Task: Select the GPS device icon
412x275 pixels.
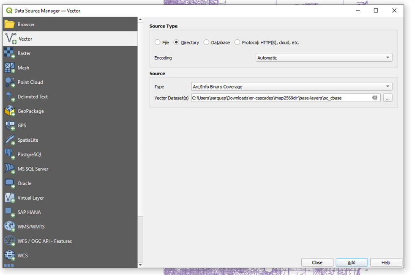Action: click(x=9, y=126)
